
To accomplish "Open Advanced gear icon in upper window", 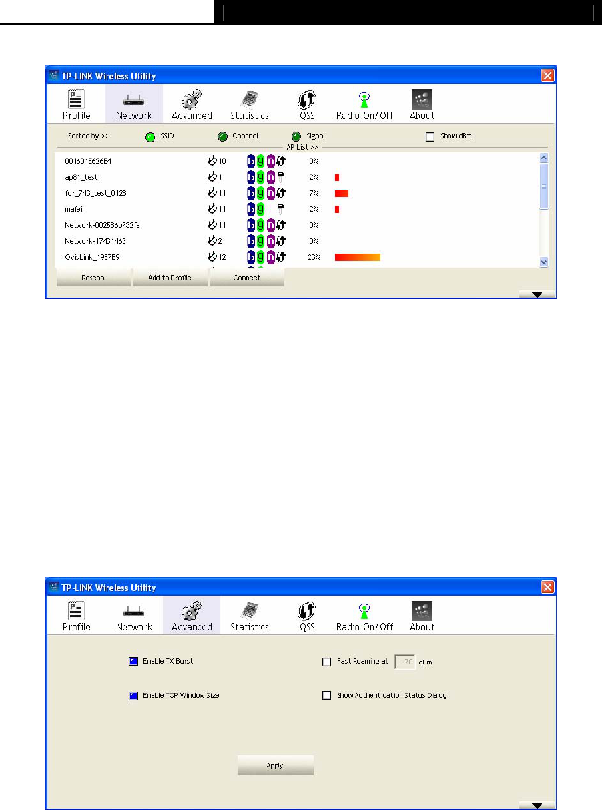I will tap(192, 105).
